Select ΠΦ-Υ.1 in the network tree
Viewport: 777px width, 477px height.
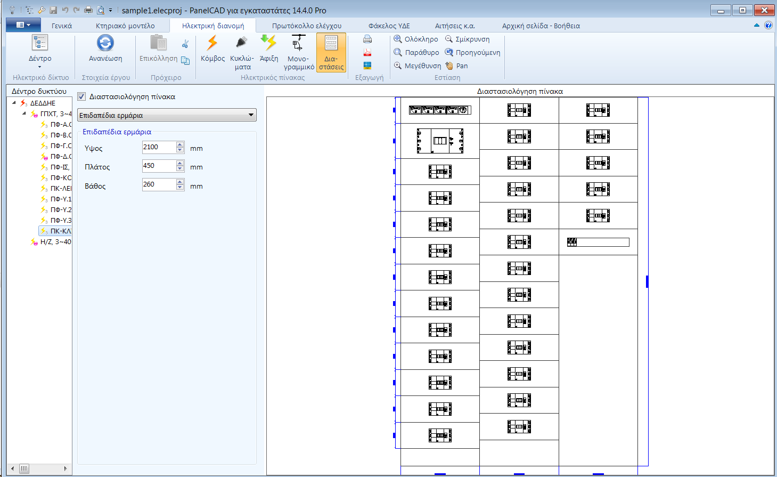point(60,199)
